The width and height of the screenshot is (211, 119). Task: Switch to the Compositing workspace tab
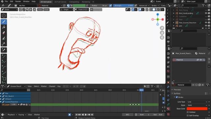click(x=74, y=2)
